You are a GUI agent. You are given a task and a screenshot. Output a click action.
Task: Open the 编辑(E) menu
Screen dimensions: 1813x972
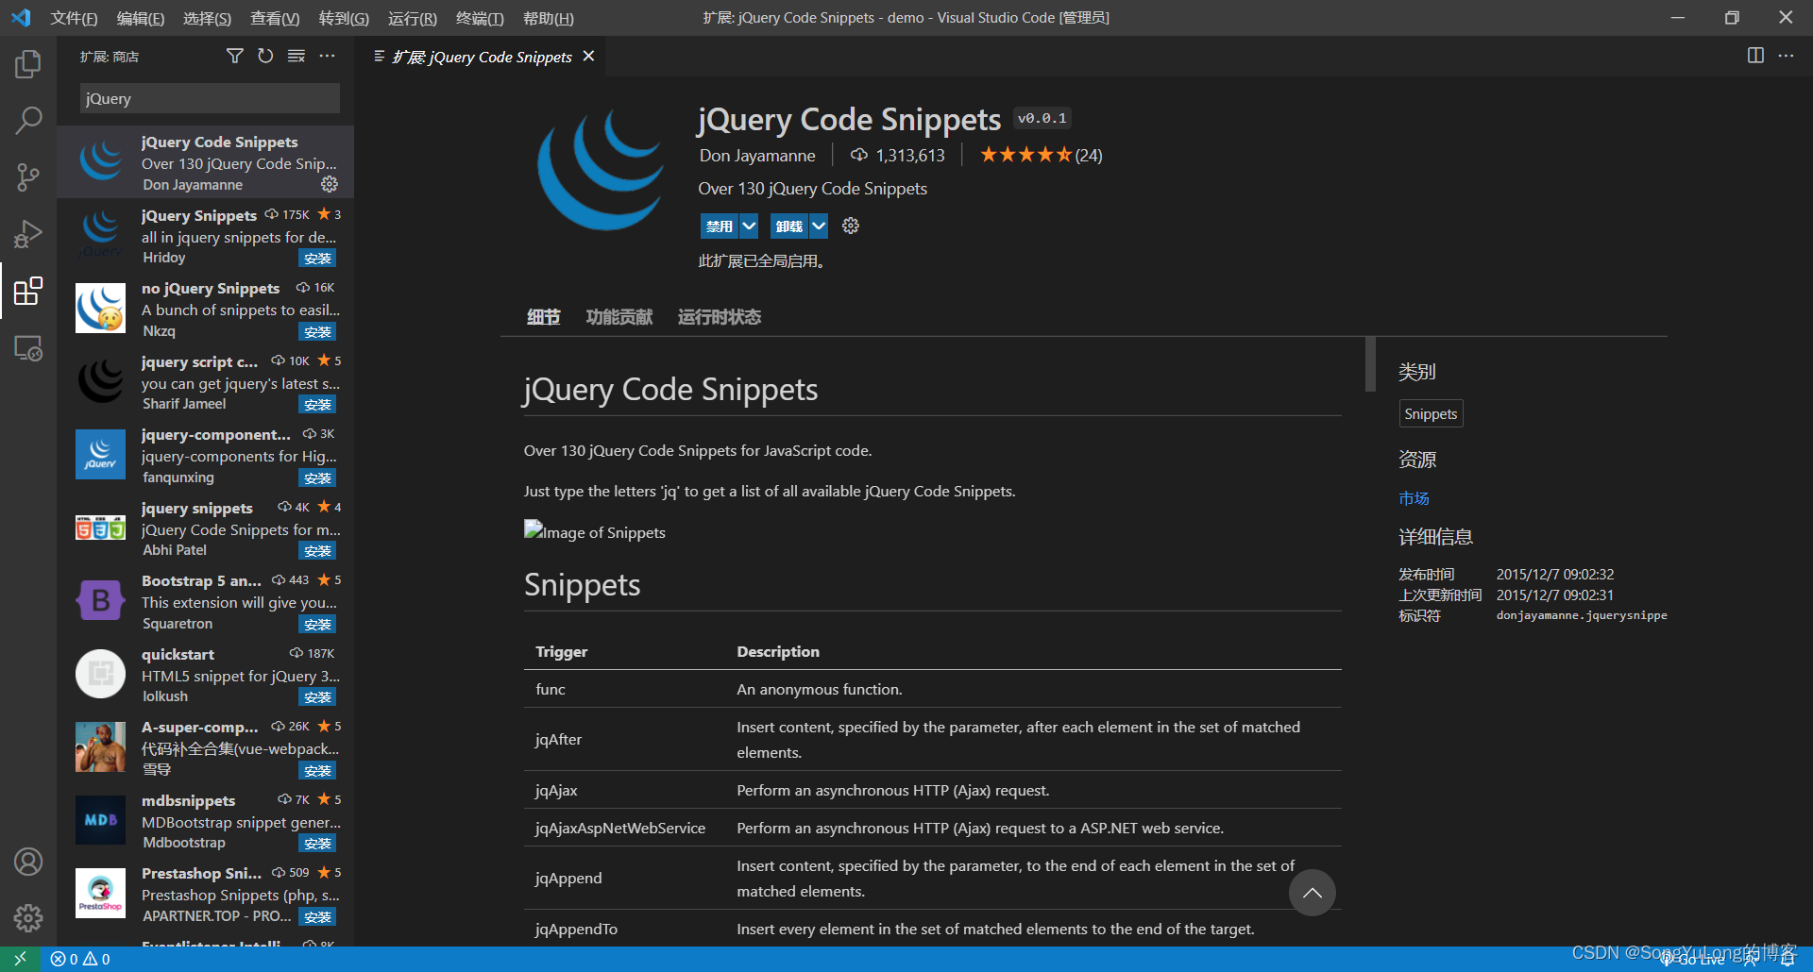tap(141, 18)
